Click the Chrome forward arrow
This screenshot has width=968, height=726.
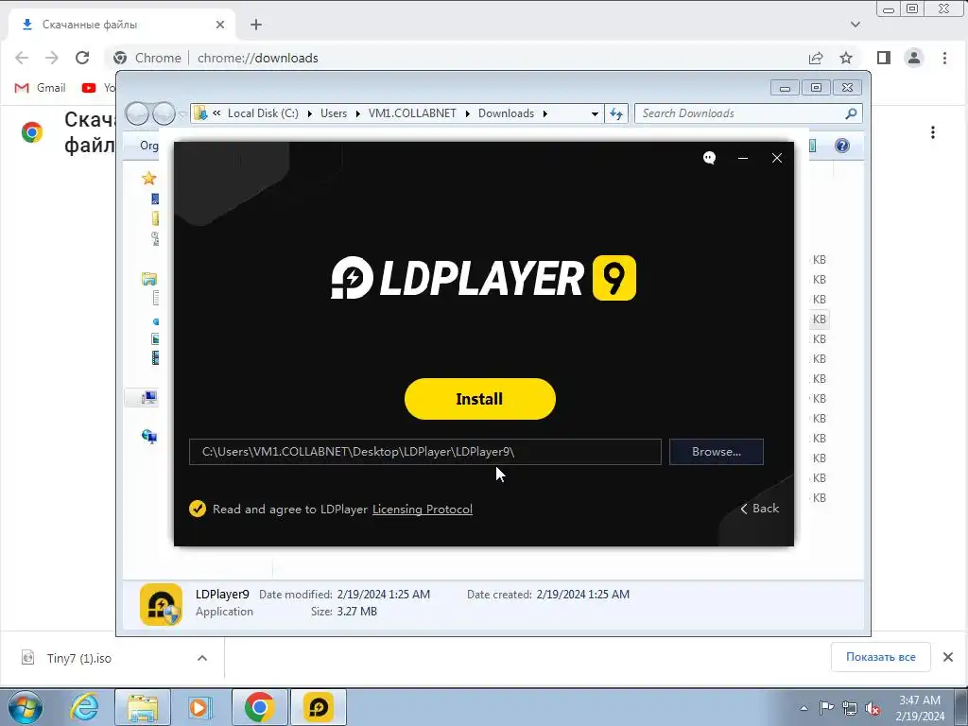[52, 58]
